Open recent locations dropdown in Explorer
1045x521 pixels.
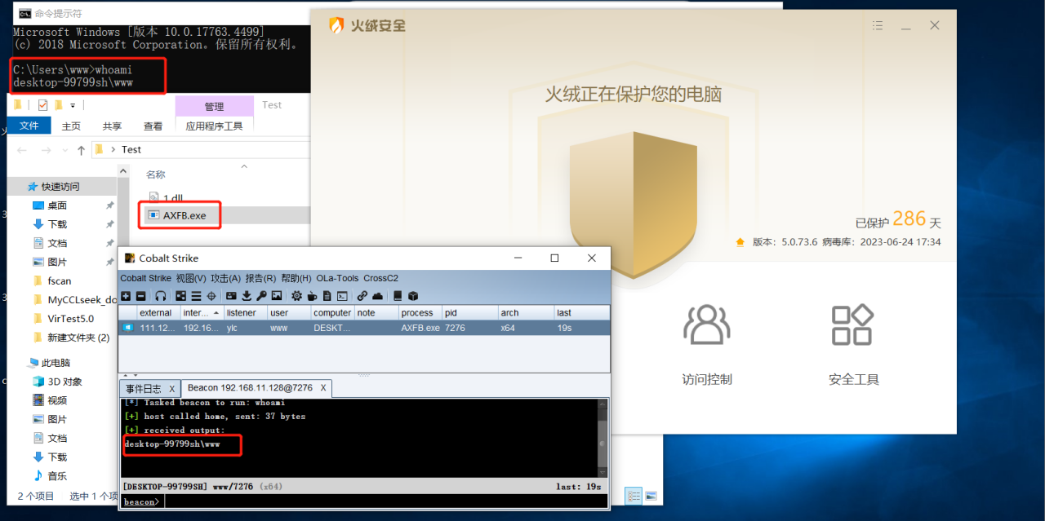click(64, 150)
